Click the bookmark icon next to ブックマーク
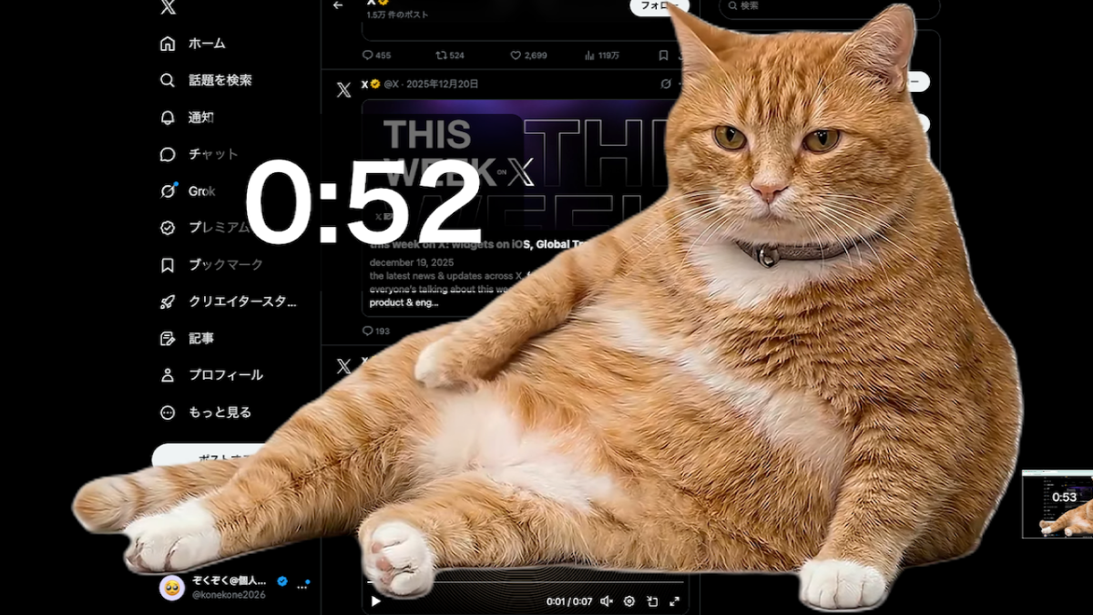The height and width of the screenshot is (615, 1093). click(168, 265)
